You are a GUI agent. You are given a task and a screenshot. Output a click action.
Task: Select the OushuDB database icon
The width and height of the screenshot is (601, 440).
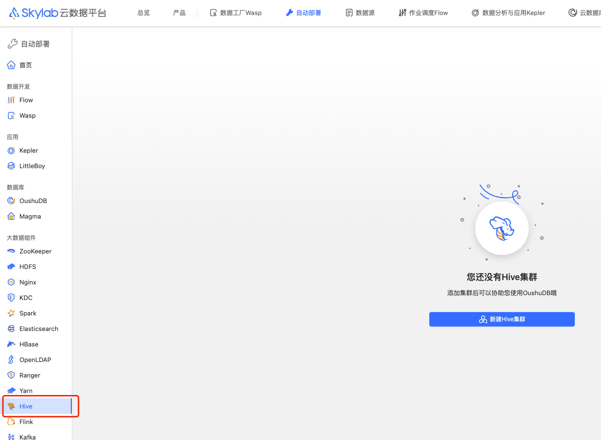pyautogui.click(x=11, y=201)
